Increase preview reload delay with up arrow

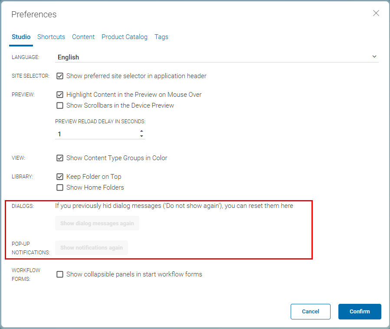(141, 132)
